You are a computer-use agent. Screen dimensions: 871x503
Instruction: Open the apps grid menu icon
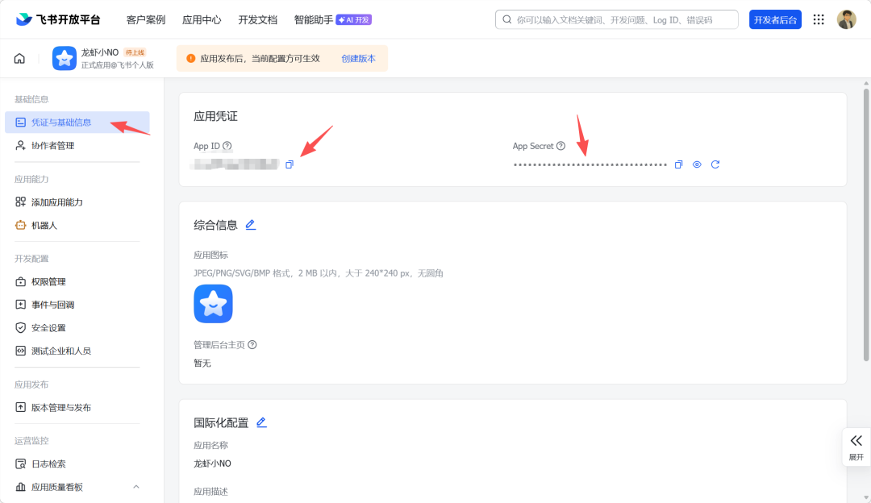[819, 19]
